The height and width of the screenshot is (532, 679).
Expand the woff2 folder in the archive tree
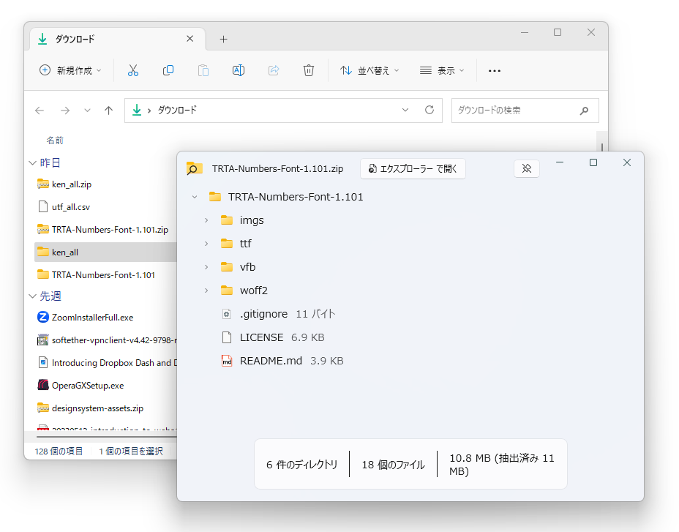pos(207,290)
